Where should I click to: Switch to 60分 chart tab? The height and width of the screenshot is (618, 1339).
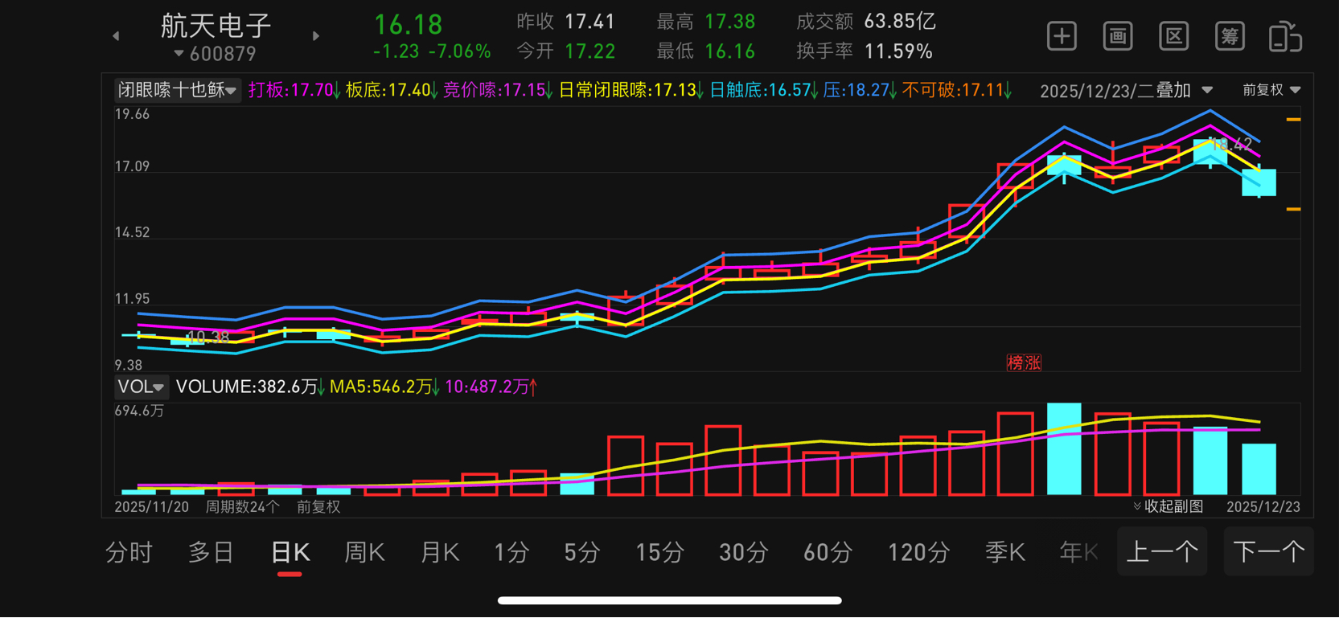[x=828, y=553]
